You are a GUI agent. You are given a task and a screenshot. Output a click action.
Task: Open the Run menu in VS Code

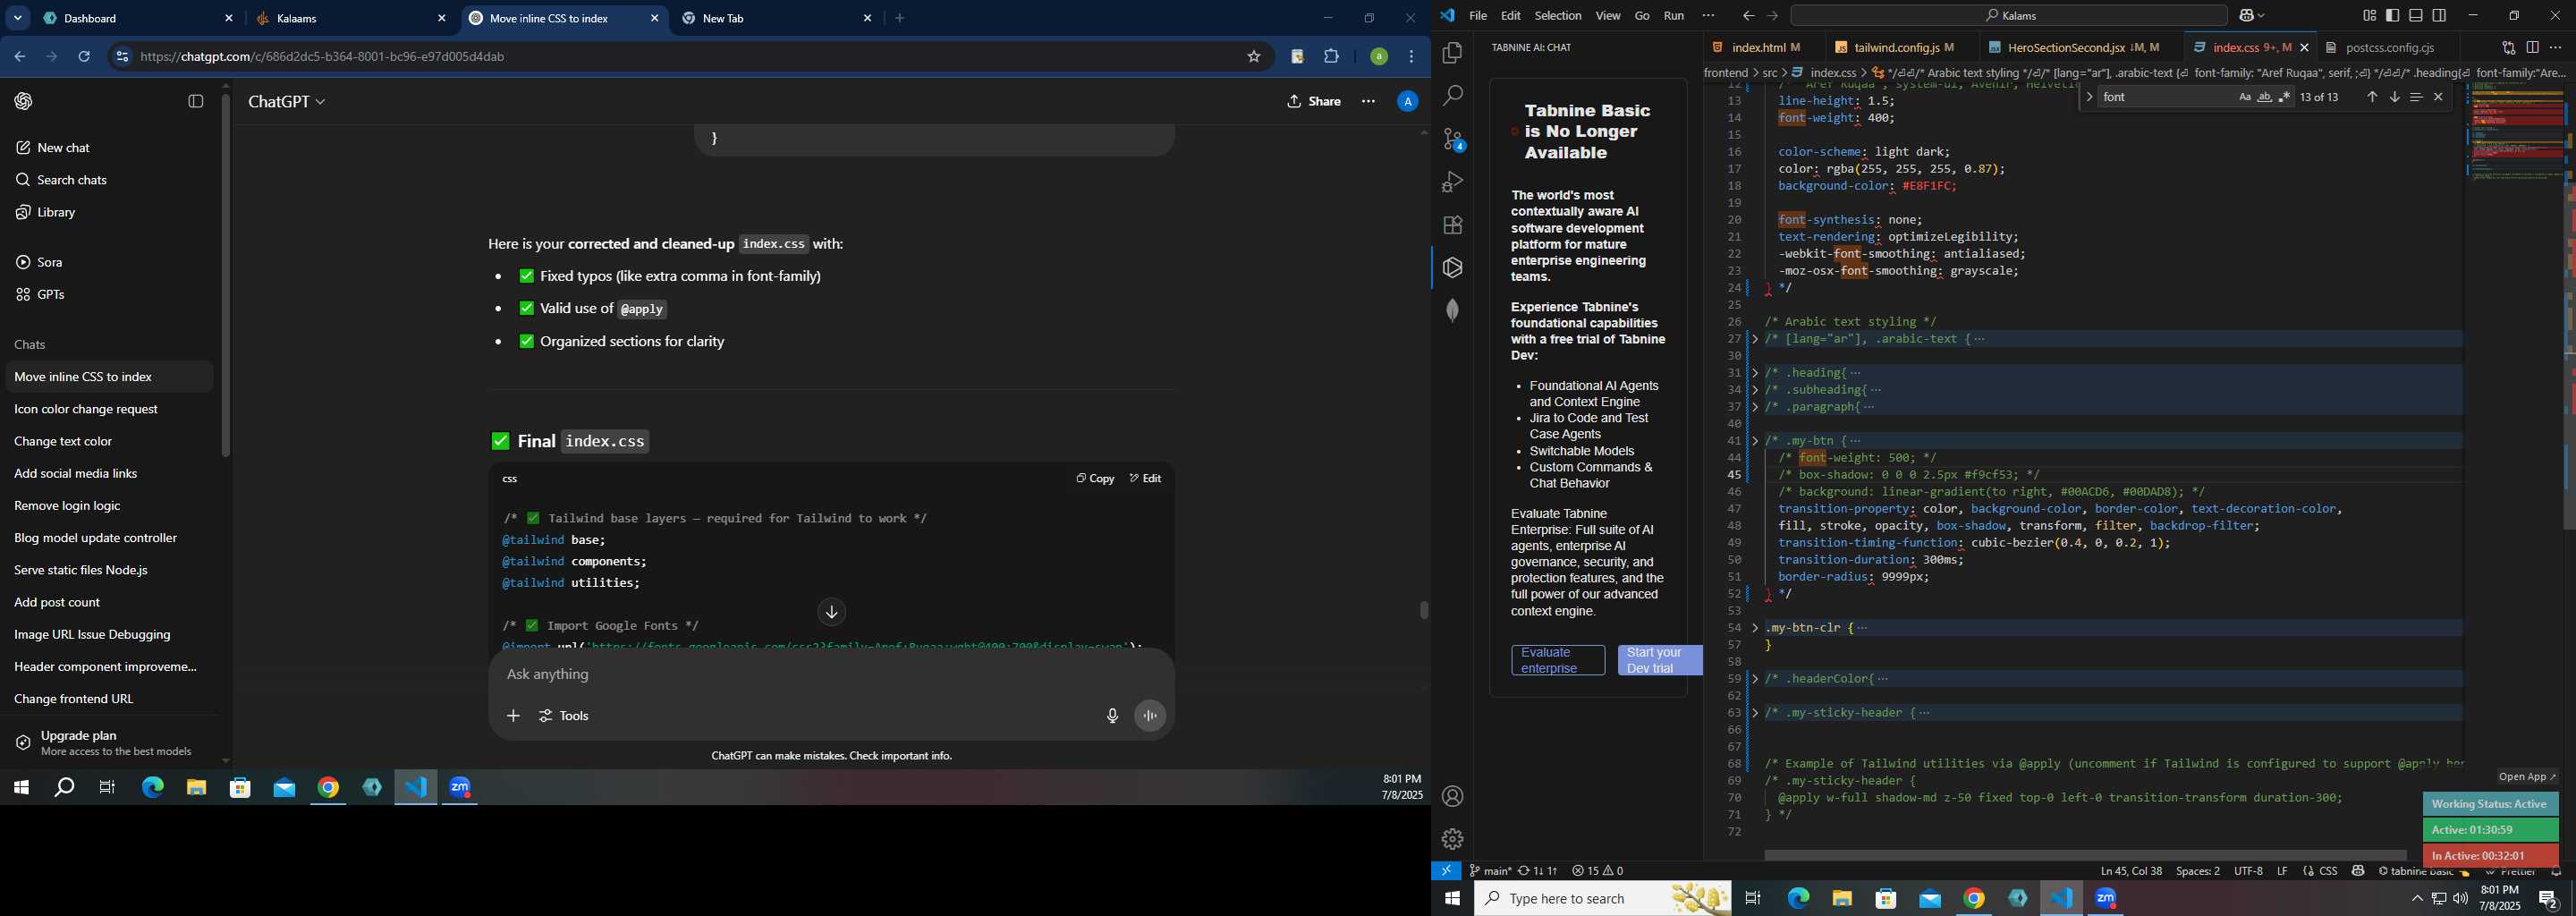point(1673,16)
